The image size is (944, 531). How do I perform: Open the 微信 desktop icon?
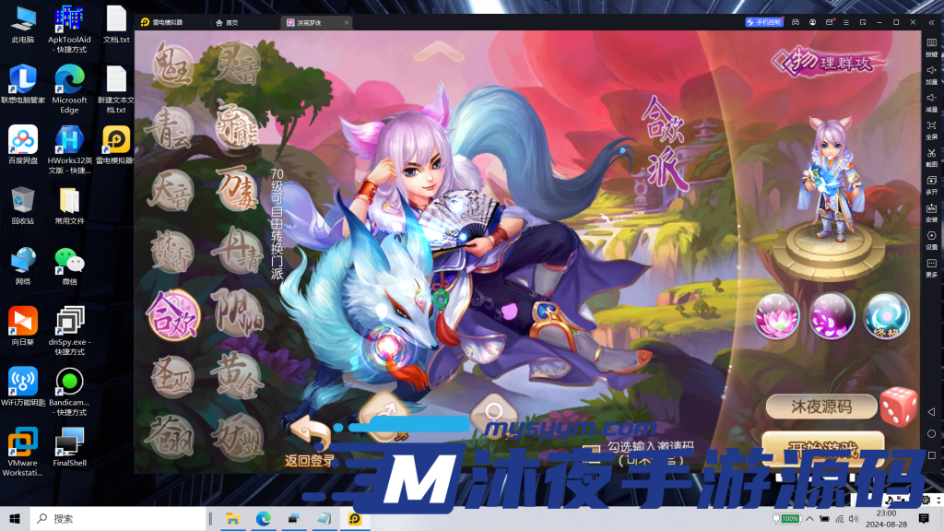69,266
